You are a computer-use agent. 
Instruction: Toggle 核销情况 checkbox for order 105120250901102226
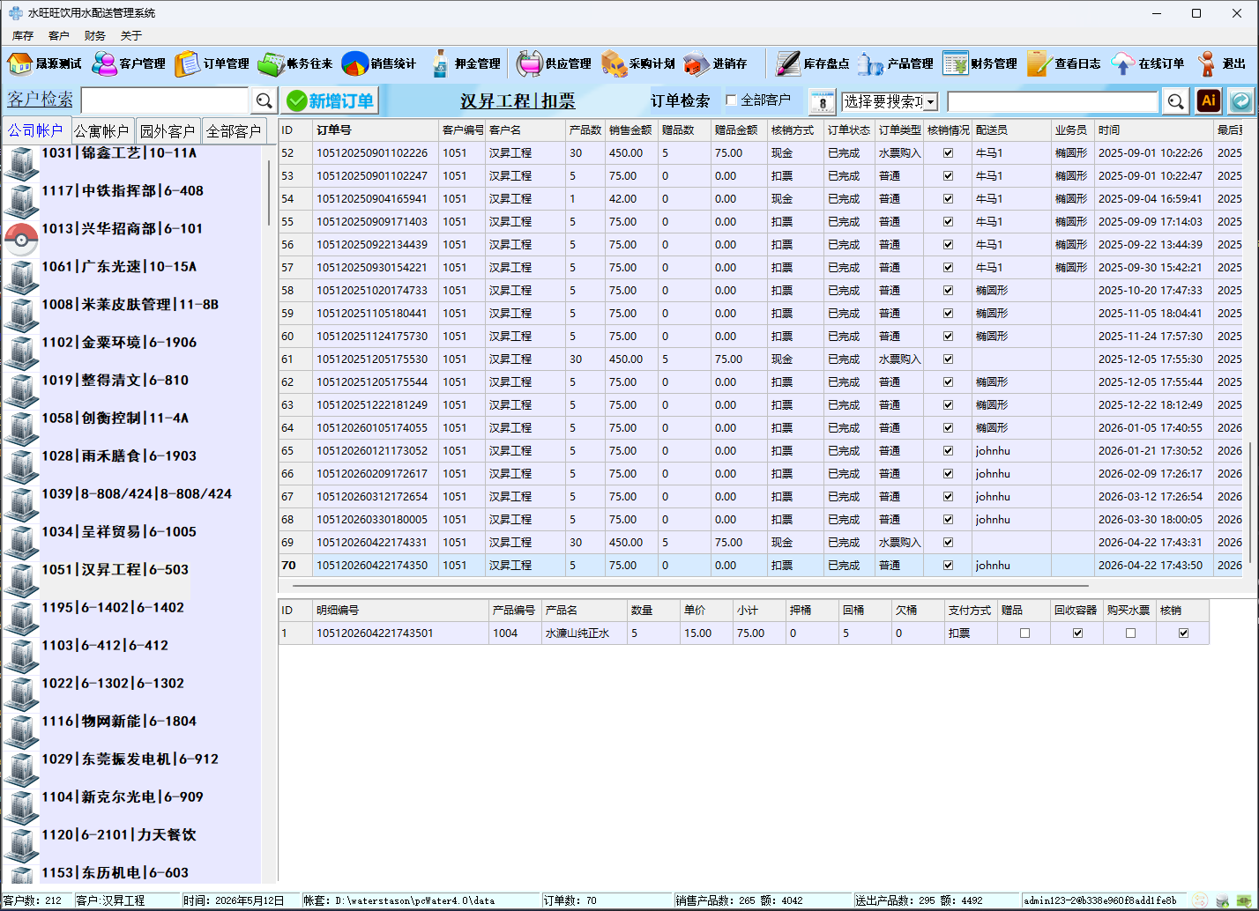click(x=948, y=152)
